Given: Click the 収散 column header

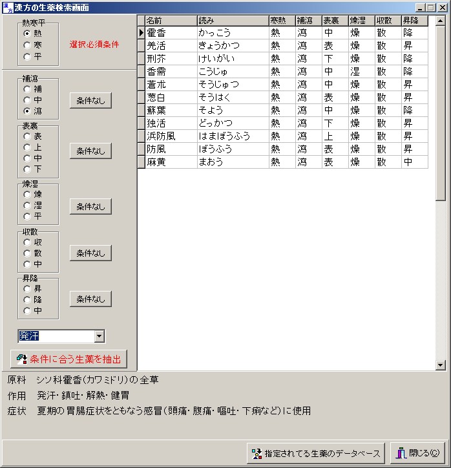Looking at the screenshot, I should tap(388, 21).
